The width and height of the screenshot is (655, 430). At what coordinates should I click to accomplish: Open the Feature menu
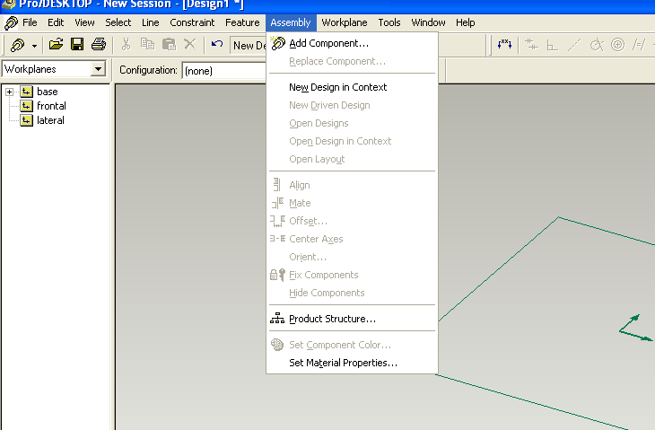242,22
